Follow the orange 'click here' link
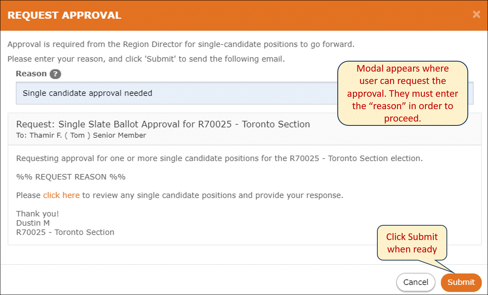 tap(61, 195)
